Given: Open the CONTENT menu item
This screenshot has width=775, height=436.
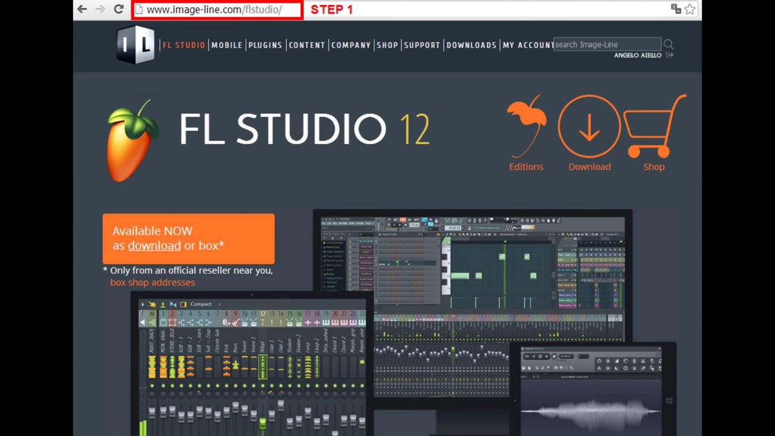Looking at the screenshot, I should [x=307, y=45].
